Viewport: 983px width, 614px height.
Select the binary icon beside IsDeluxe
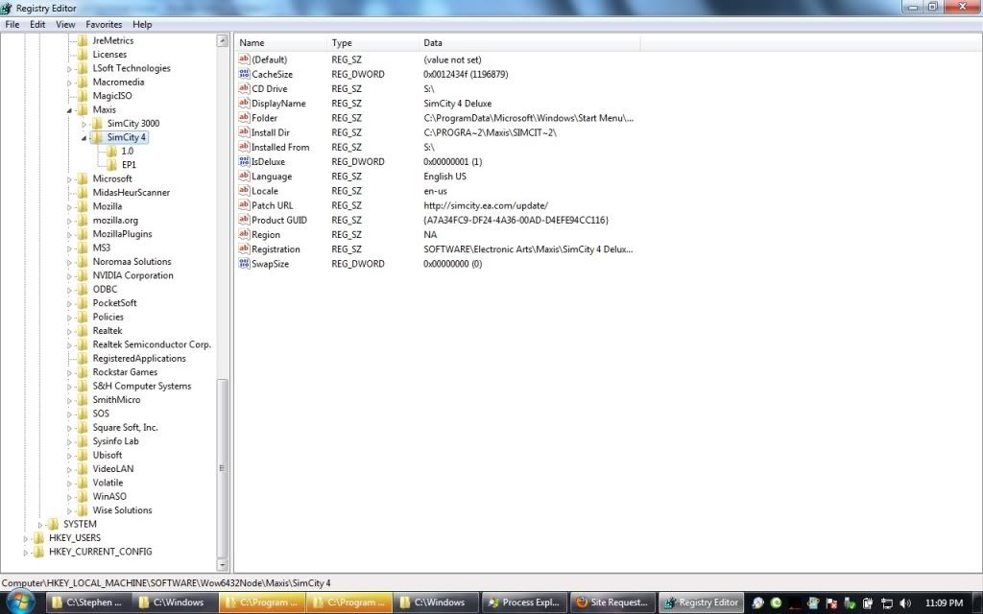[x=244, y=161]
